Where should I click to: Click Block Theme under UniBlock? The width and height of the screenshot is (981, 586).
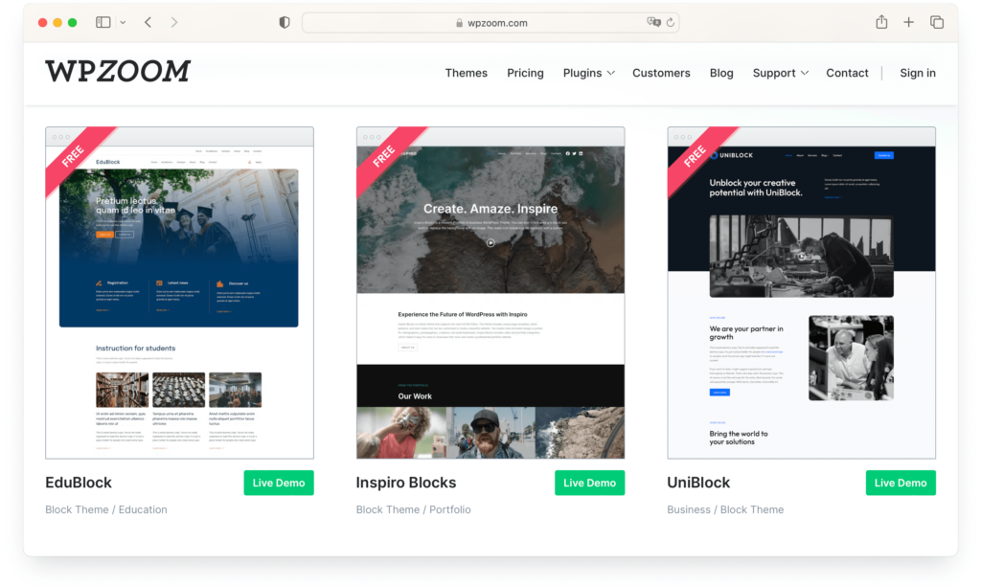click(x=752, y=509)
